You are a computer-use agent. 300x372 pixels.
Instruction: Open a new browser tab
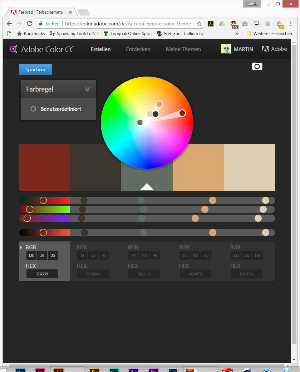click(83, 12)
